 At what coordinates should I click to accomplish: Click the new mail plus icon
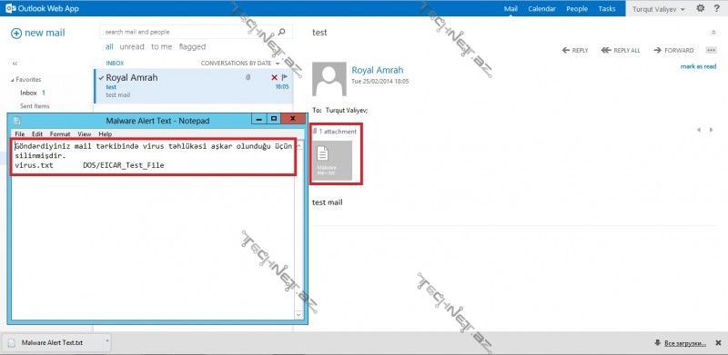[16, 34]
